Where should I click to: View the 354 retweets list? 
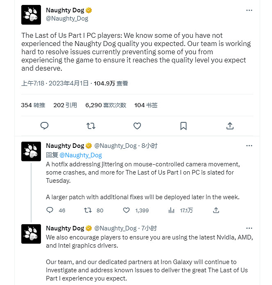point(32,105)
